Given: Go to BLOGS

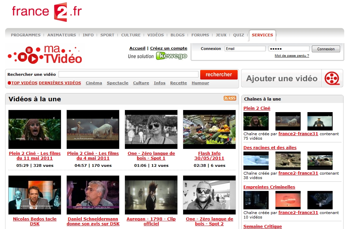Looking at the screenshot, I should click(x=177, y=35).
